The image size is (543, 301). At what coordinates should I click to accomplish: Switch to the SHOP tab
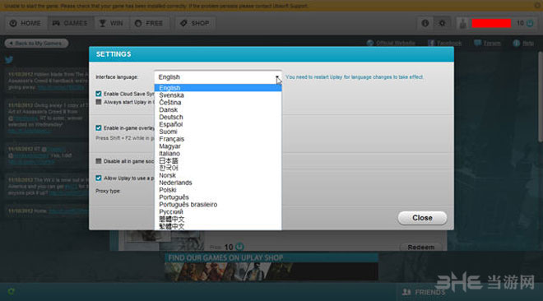point(195,23)
